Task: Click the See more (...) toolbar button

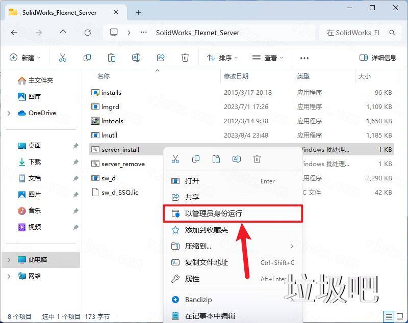Action: (x=304, y=58)
